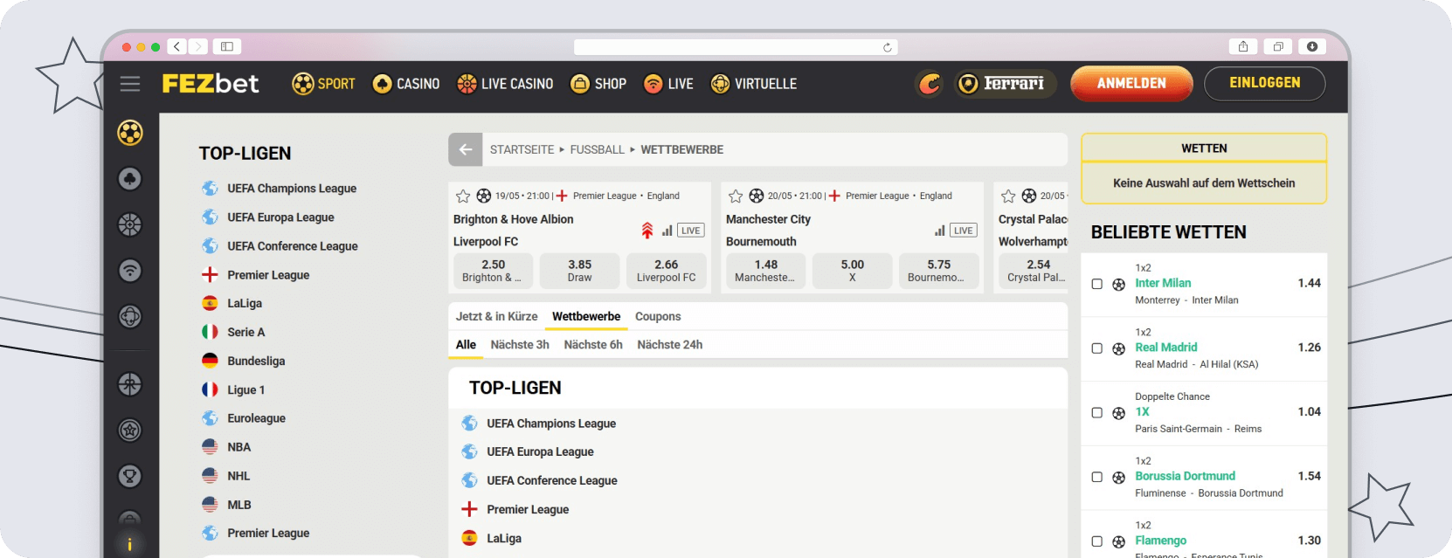Bet on X at 5.00 odds
The image size is (1452, 558).
coord(853,271)
